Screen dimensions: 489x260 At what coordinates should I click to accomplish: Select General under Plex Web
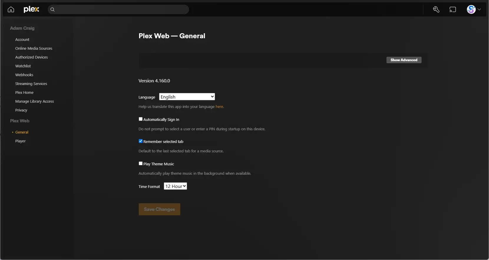[x=22, y=132]
